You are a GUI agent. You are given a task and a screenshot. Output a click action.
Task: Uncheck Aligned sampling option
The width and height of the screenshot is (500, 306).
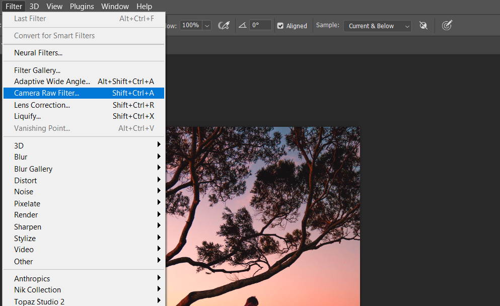point(279,25)
